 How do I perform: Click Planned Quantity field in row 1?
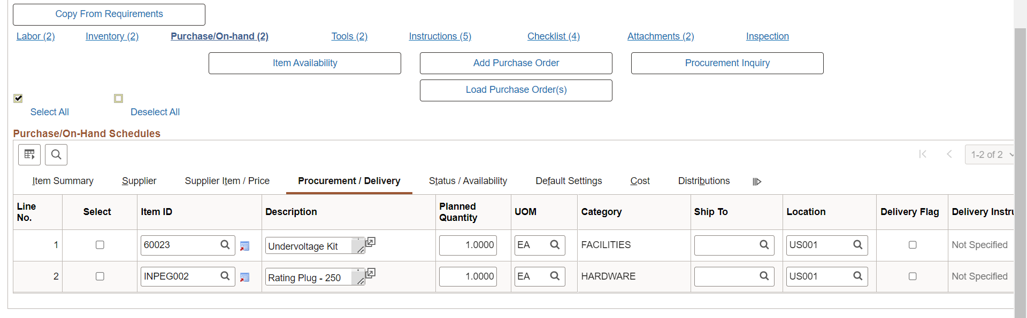[x=468, y=245]
